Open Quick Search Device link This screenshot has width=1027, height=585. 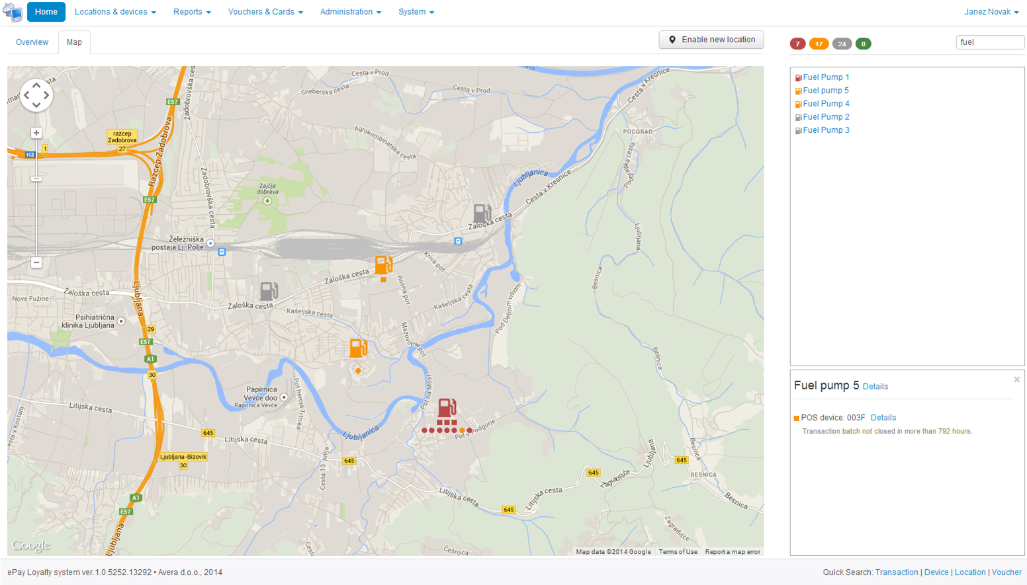click(x=936, y=572)
